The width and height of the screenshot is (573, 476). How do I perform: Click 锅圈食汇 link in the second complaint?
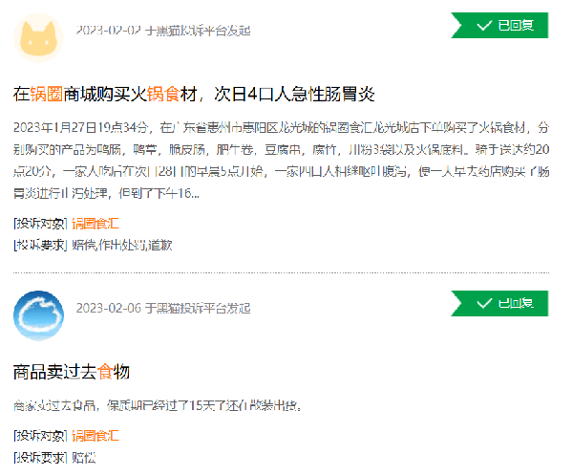coord(95,436)
